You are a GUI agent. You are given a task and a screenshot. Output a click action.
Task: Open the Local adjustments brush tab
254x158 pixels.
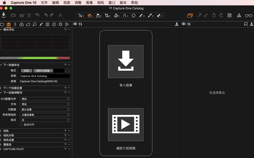(41, 24)
